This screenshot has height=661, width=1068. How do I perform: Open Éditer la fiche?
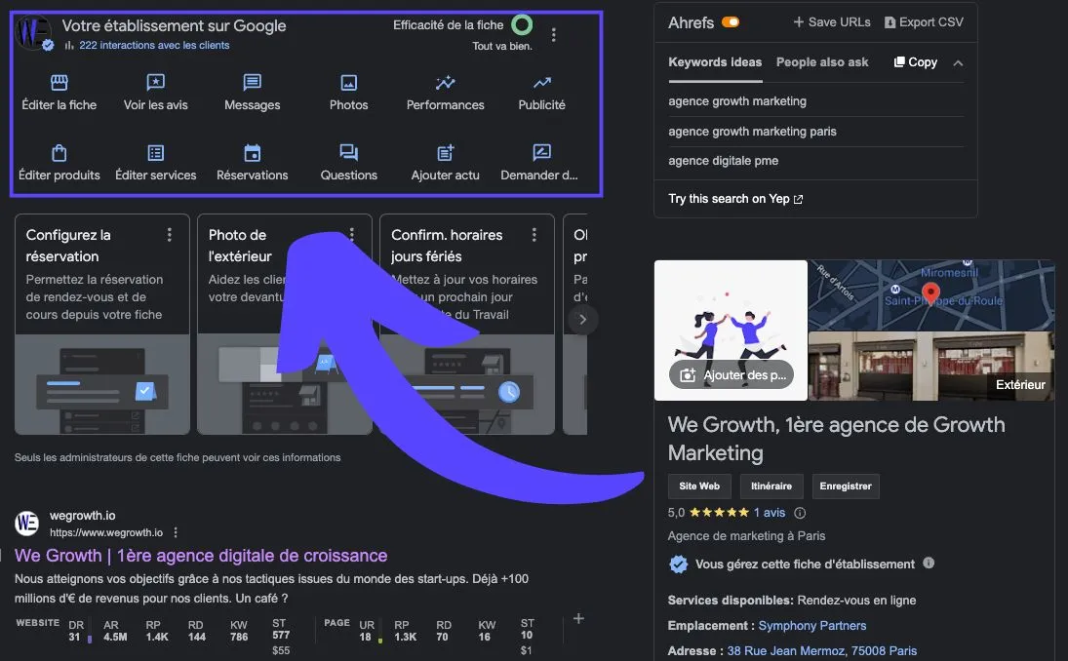point(59,94)
